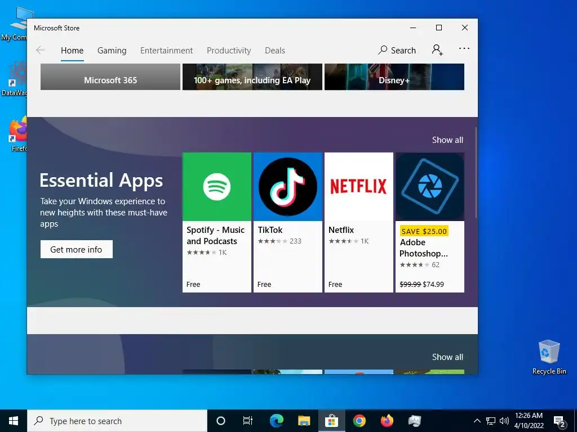This screenshot has width=577, height=432.
Task: Open the network status tray icon
Action: [491, 421]
